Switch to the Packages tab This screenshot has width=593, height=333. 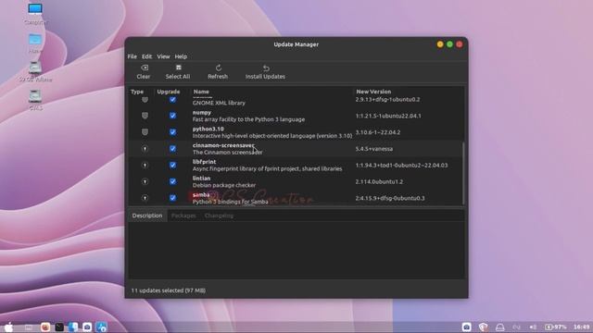183,216
